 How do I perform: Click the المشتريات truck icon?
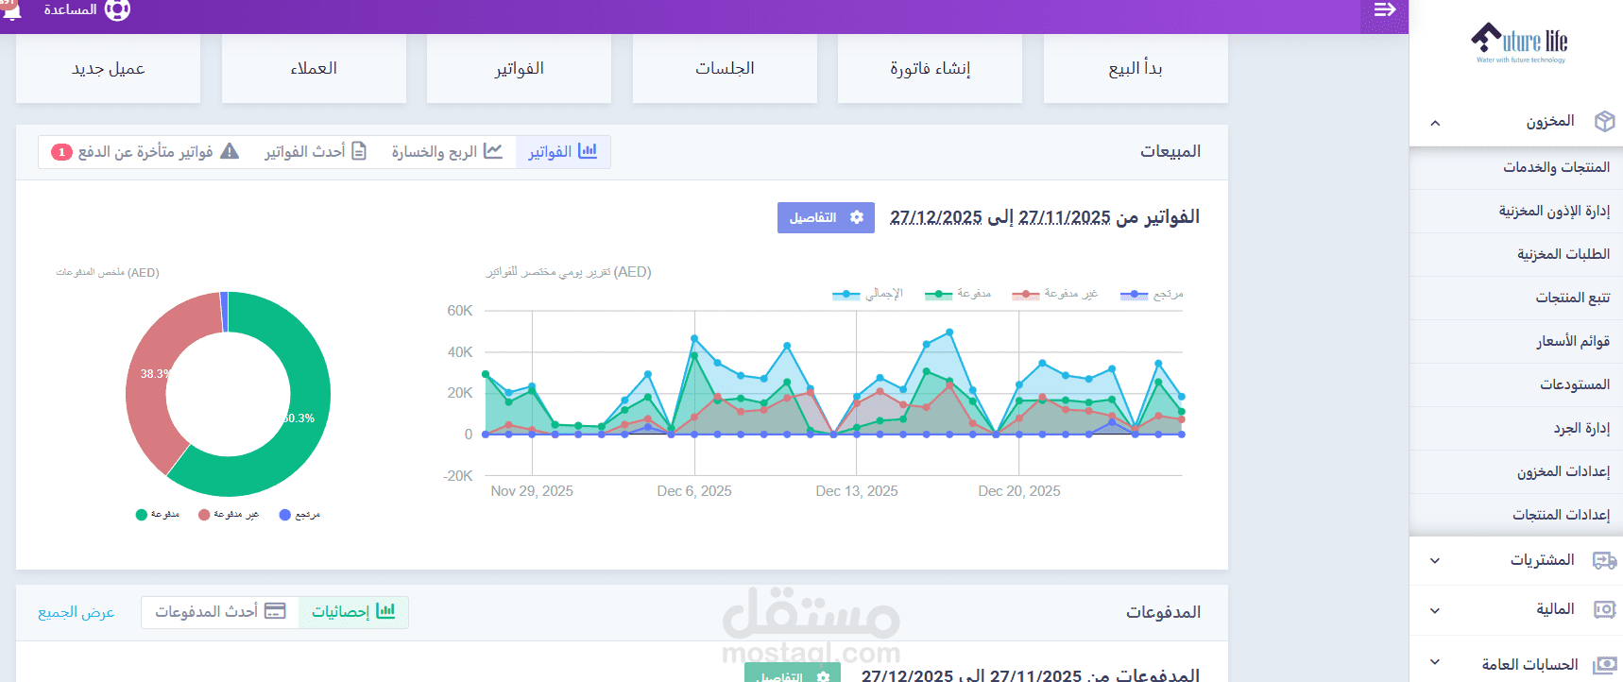[1604, 560]
